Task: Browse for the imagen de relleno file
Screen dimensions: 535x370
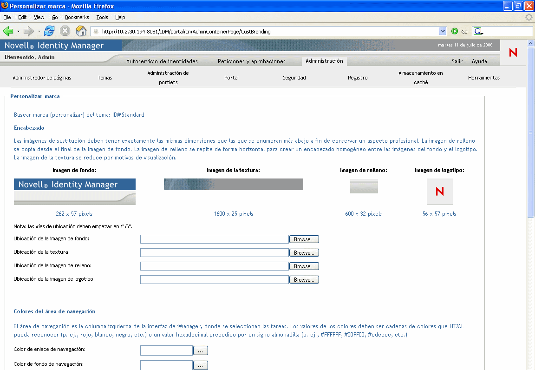Action: pyautogui.click(x=304, y=266)
